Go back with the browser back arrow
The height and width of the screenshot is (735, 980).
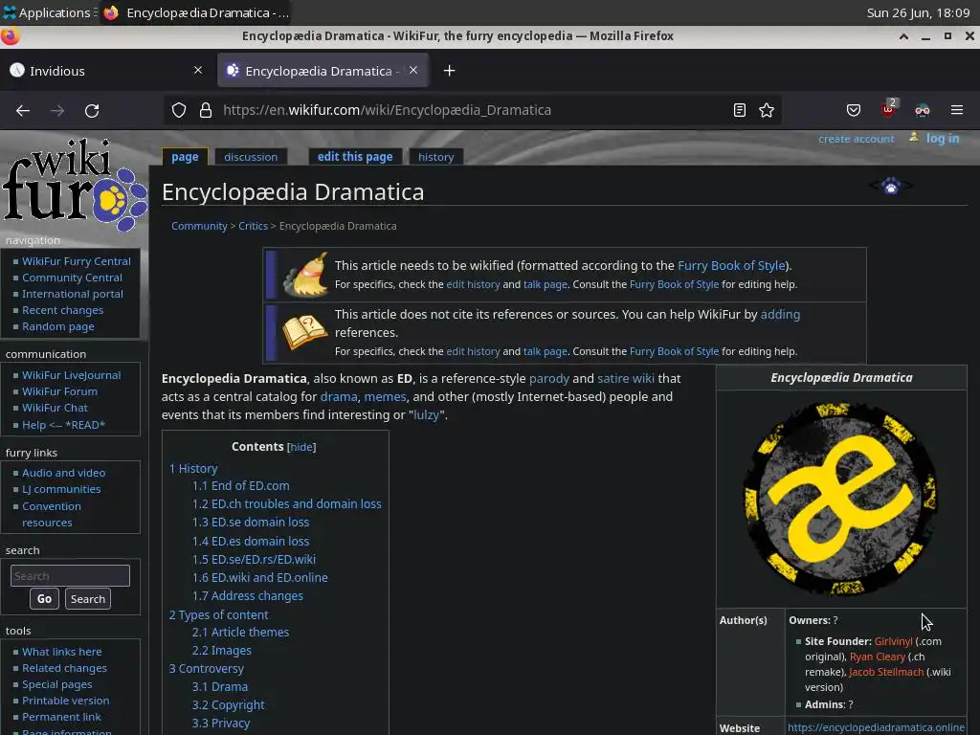pos(23,111)
